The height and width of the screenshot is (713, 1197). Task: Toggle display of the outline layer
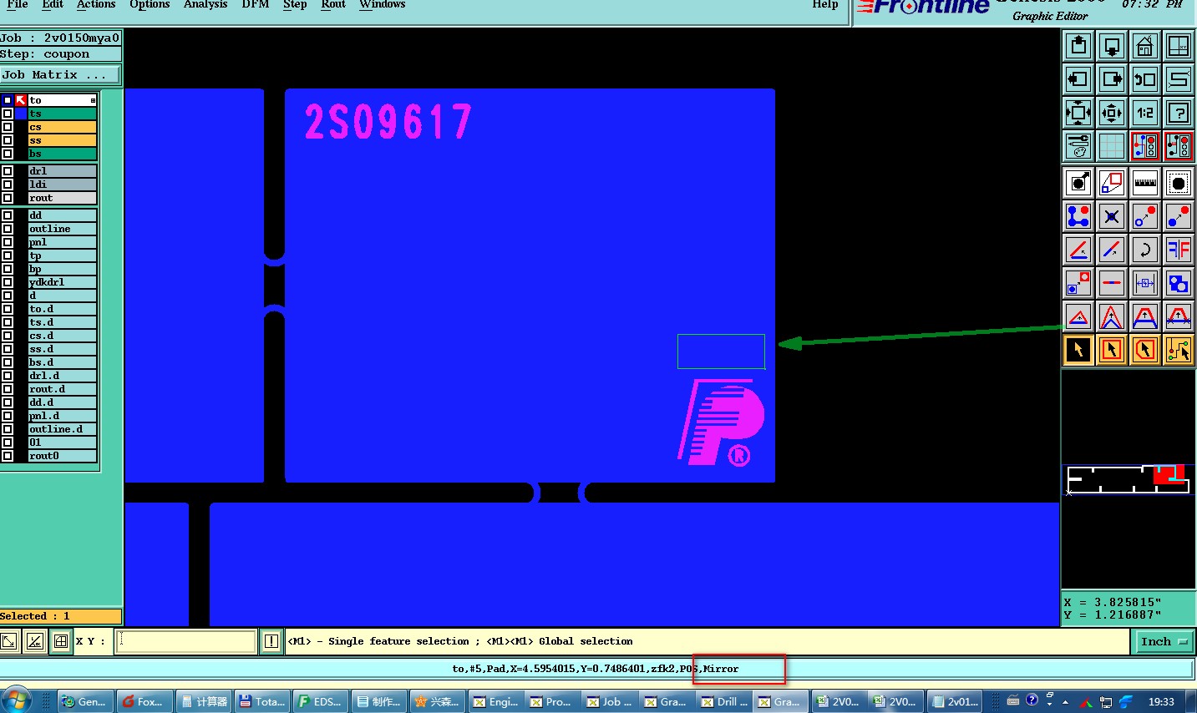8,229
